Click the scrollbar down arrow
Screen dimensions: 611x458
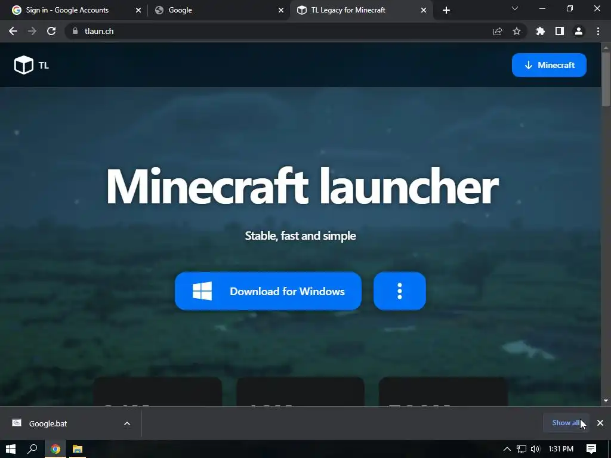tap(606, 401)
